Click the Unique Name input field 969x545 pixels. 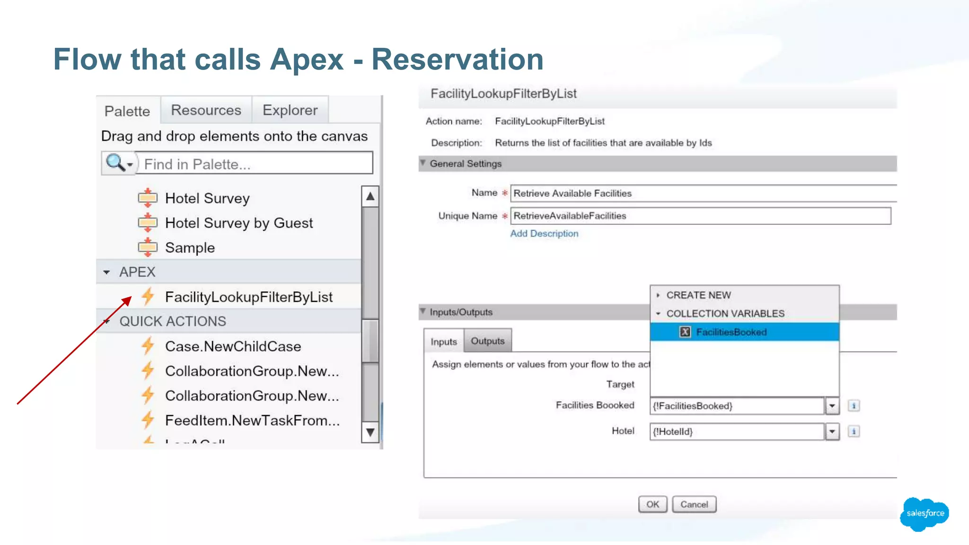click(701, 216)
